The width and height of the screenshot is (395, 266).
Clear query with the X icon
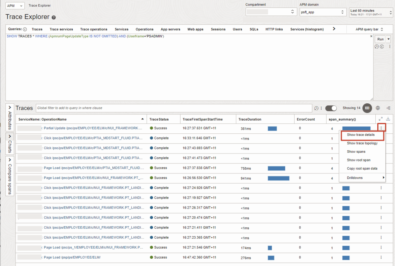[x=371, y=37]
